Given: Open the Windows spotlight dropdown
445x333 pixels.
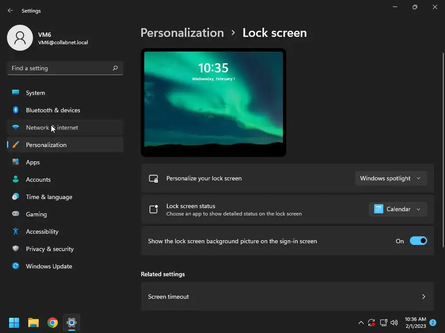Looking at the screenshot, I should pyautogui.click(x=391, y=178).
